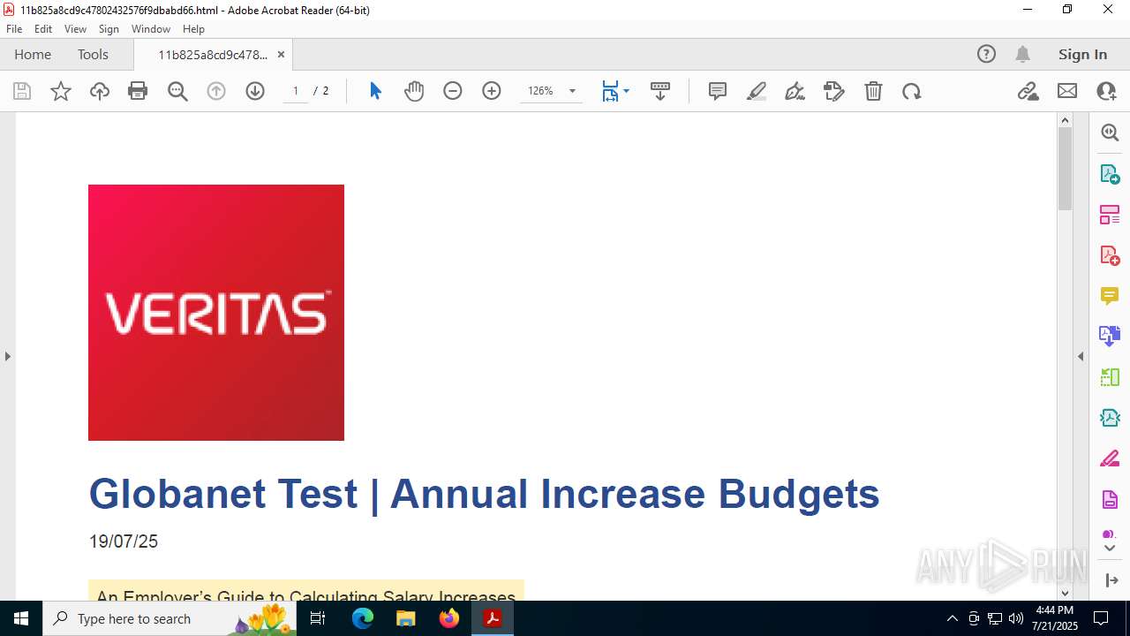Screen dimensions: 1130x636
Task: Zoom in with plus button
Action: [492, 91]
